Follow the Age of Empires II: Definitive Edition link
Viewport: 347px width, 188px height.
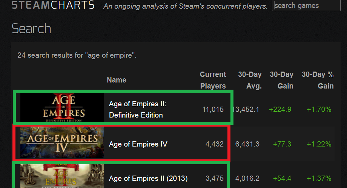[138, 110]
